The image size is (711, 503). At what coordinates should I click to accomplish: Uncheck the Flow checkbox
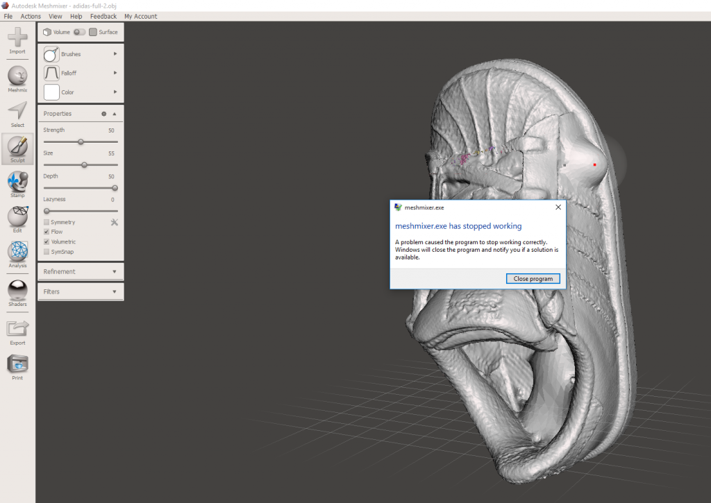click(x=47, y=232)
